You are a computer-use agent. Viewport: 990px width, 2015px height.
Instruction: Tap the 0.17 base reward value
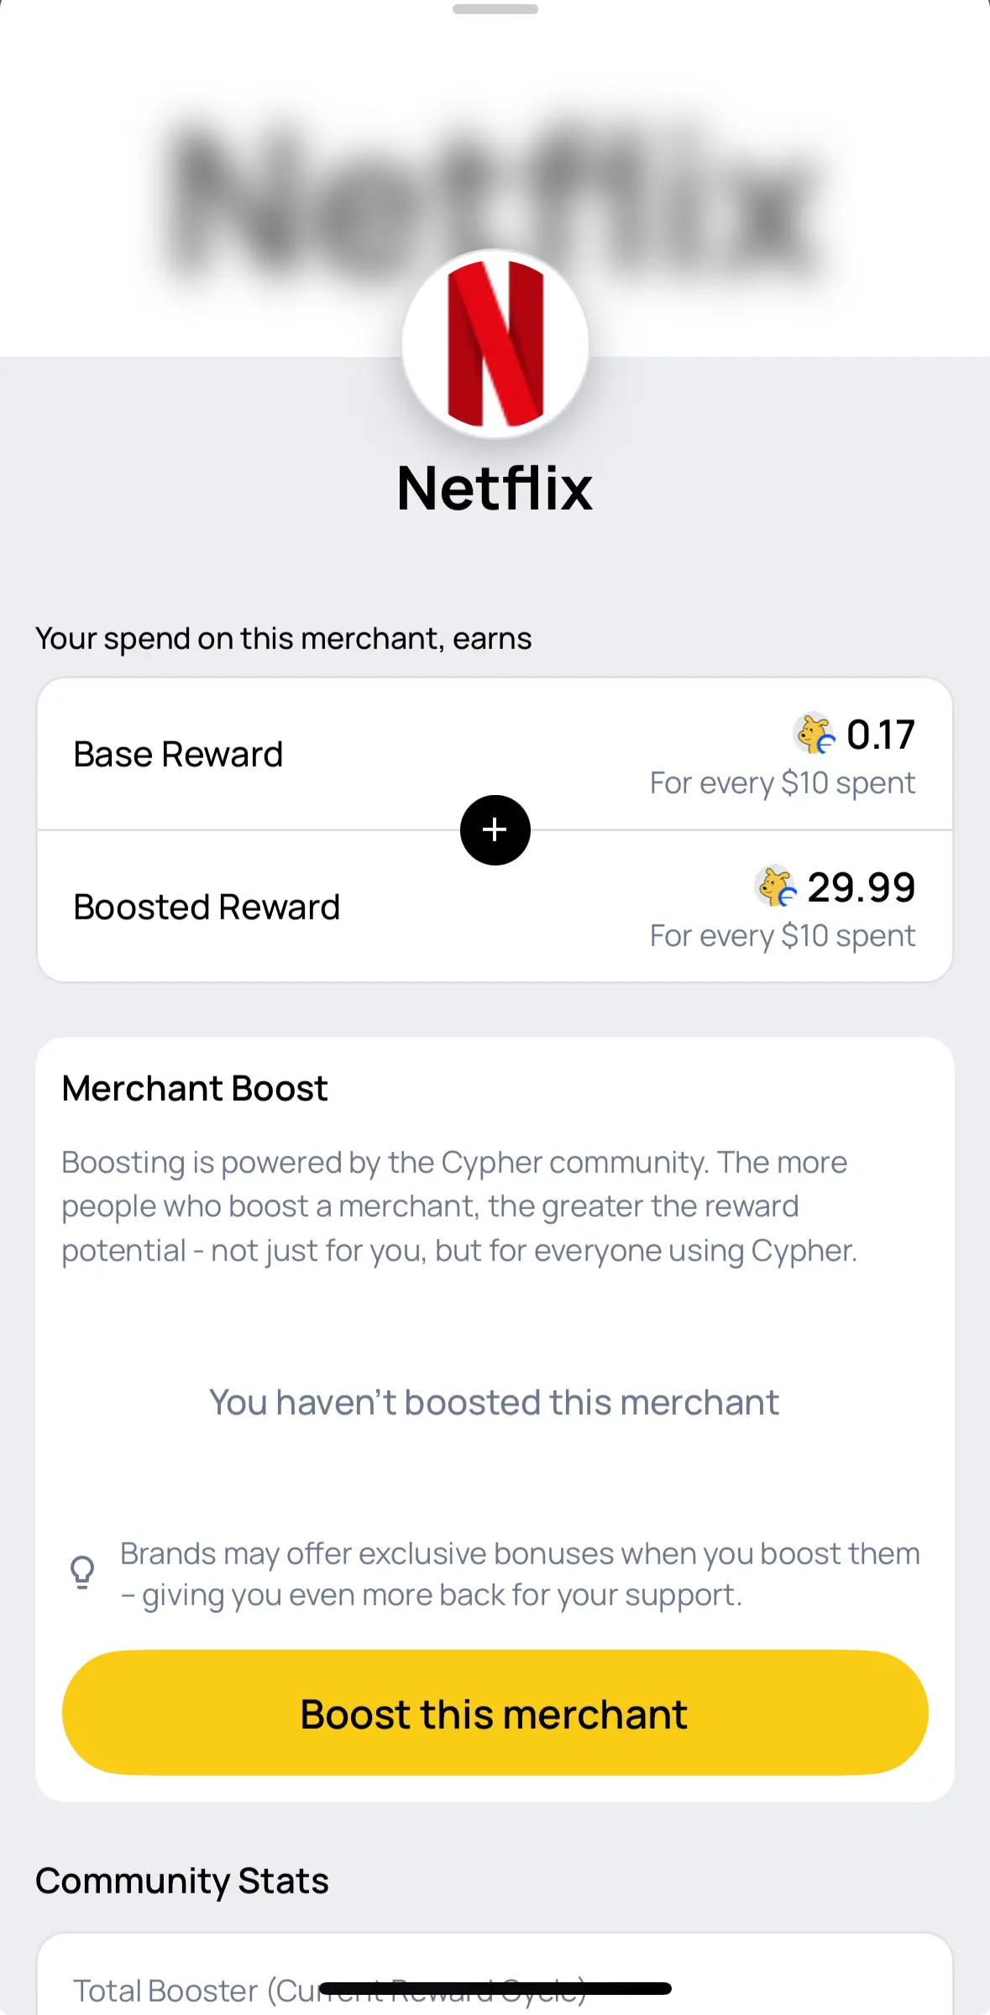click(x=880, y=735)
